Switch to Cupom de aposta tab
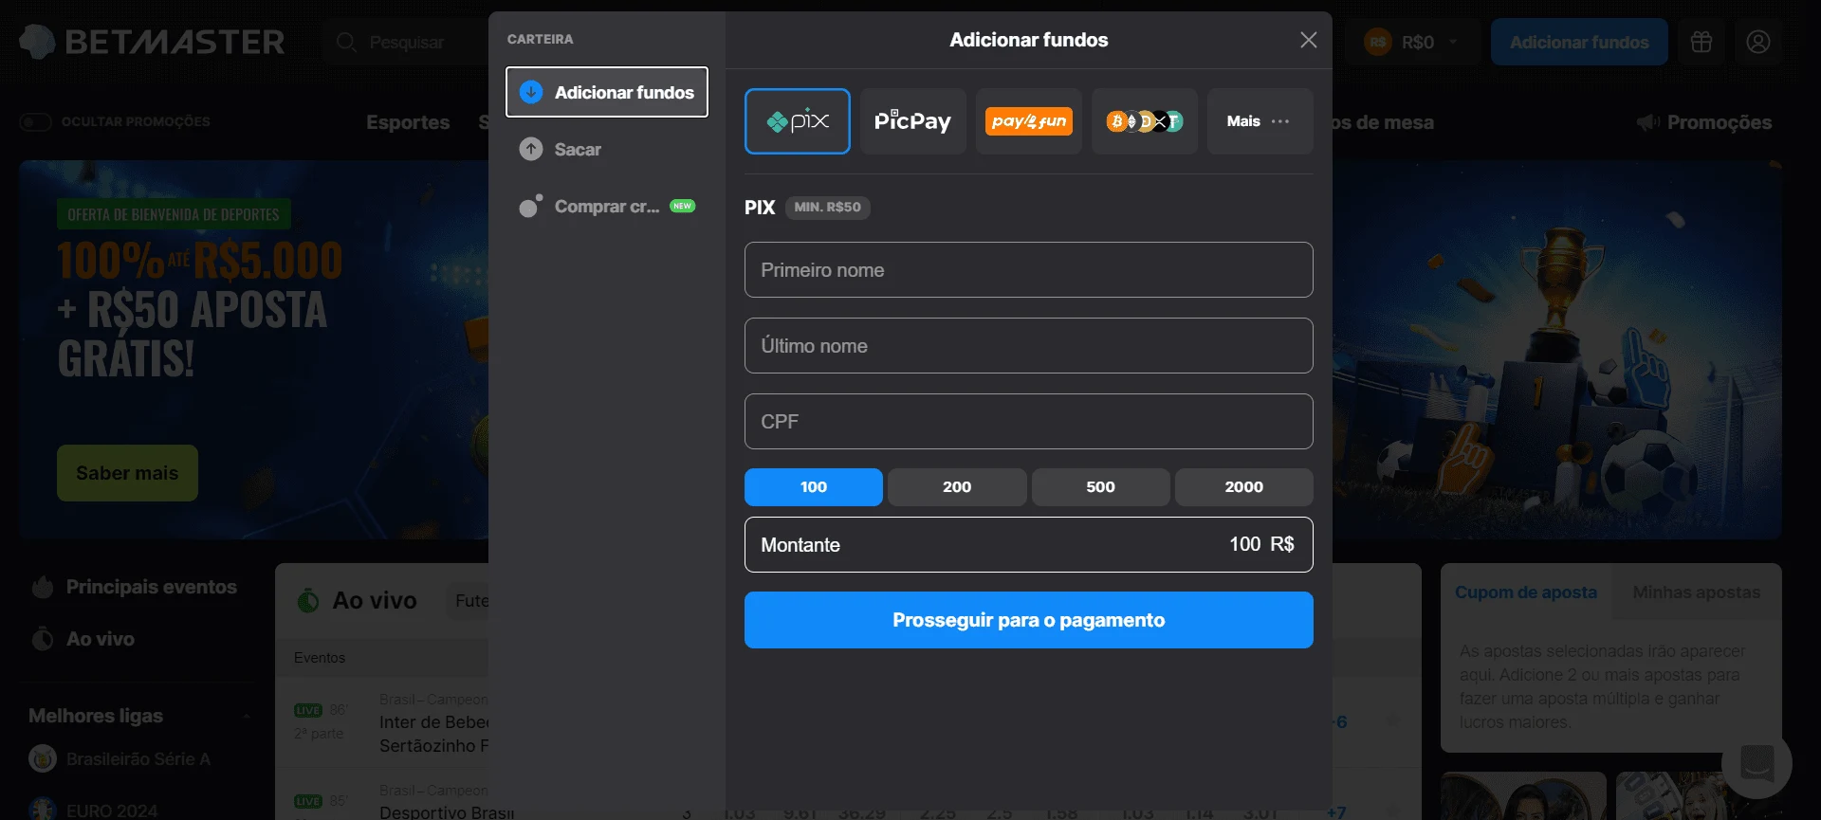 1525,592
